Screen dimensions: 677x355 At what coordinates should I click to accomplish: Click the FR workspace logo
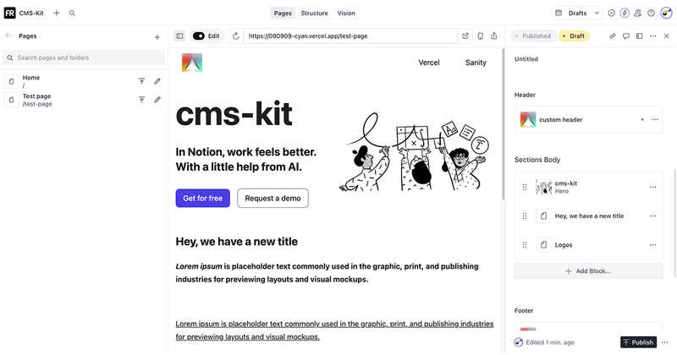point(9,13)
